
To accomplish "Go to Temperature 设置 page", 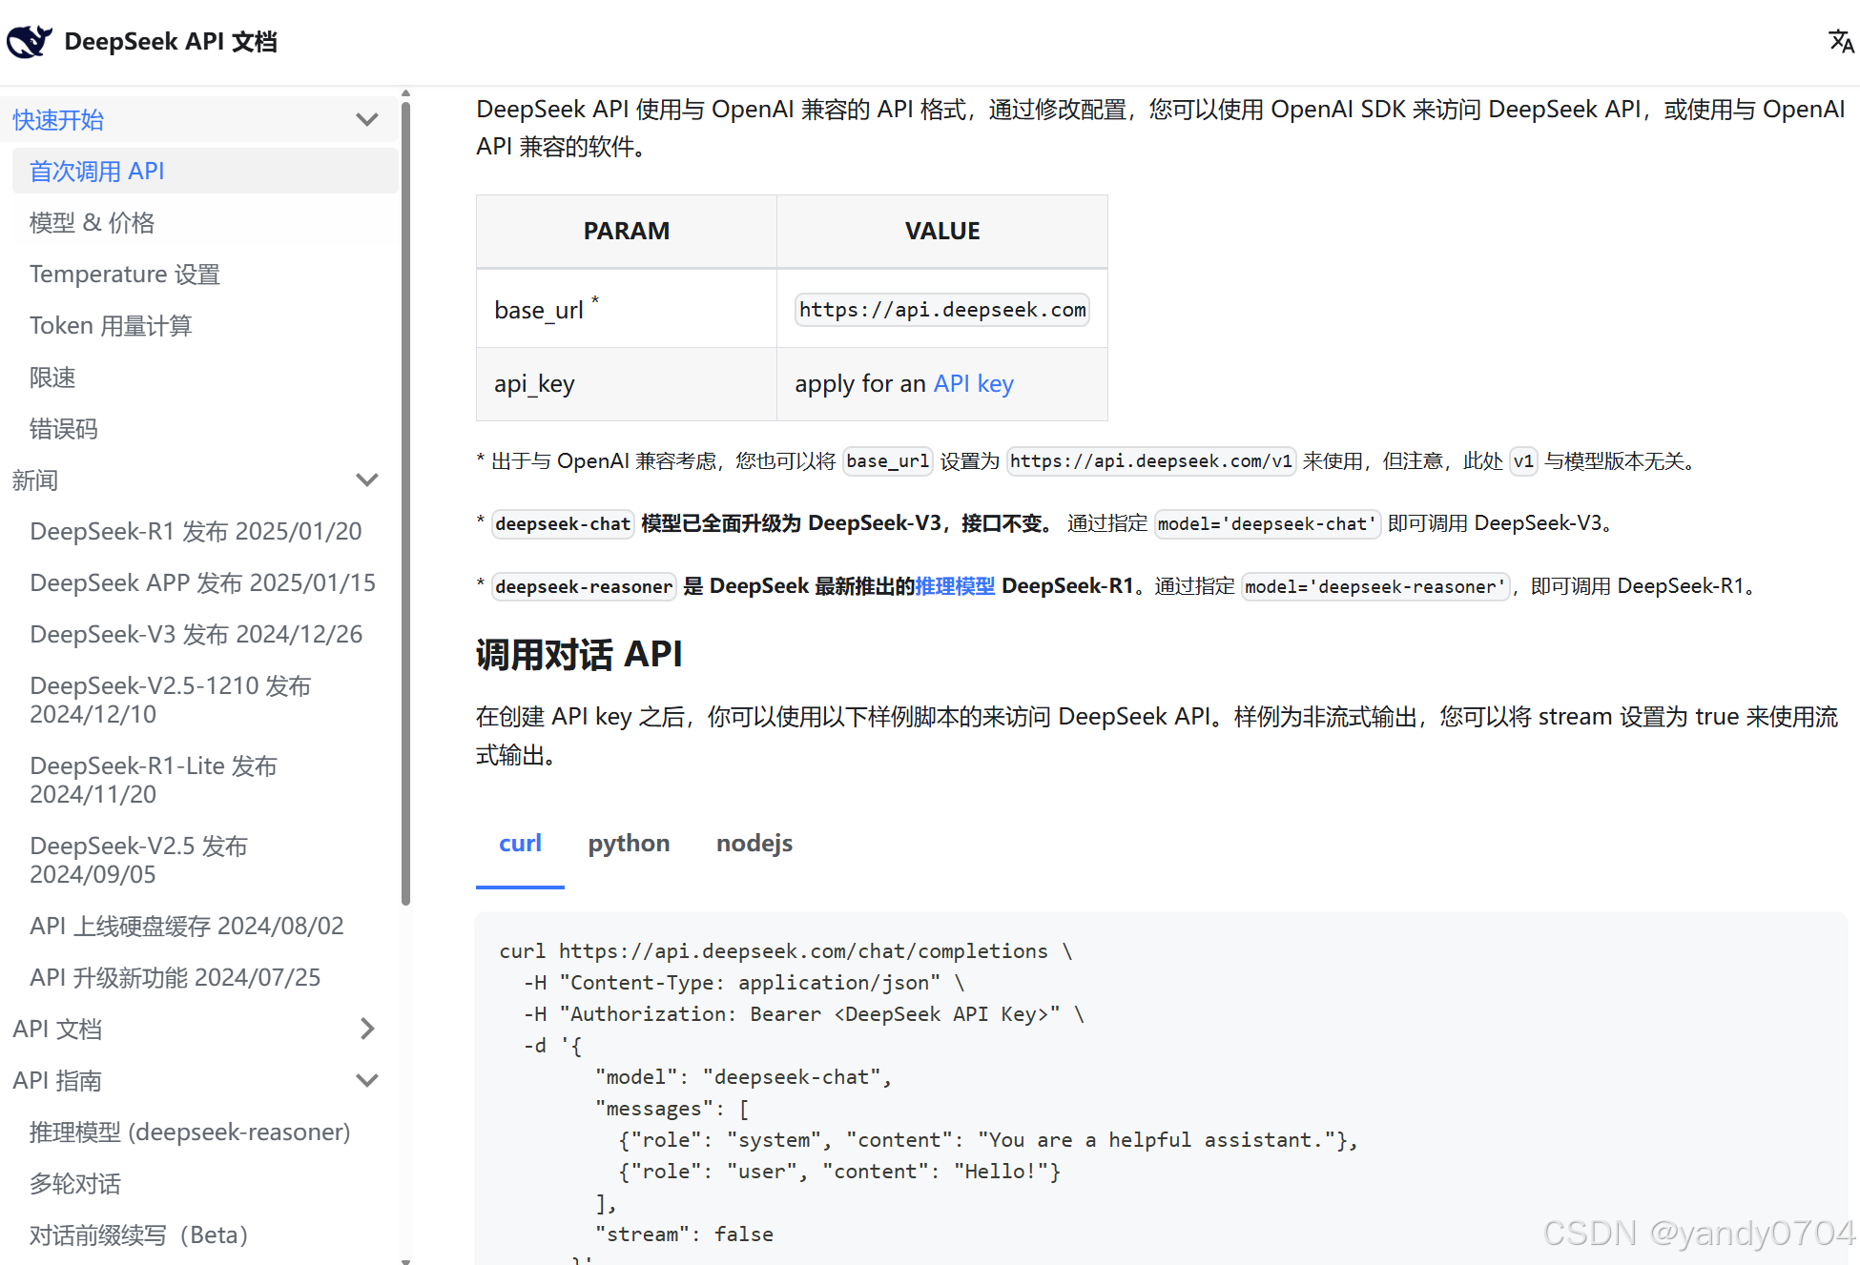I will (125, 275).
